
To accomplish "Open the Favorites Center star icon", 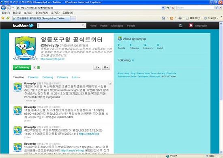I will (3, 18).
